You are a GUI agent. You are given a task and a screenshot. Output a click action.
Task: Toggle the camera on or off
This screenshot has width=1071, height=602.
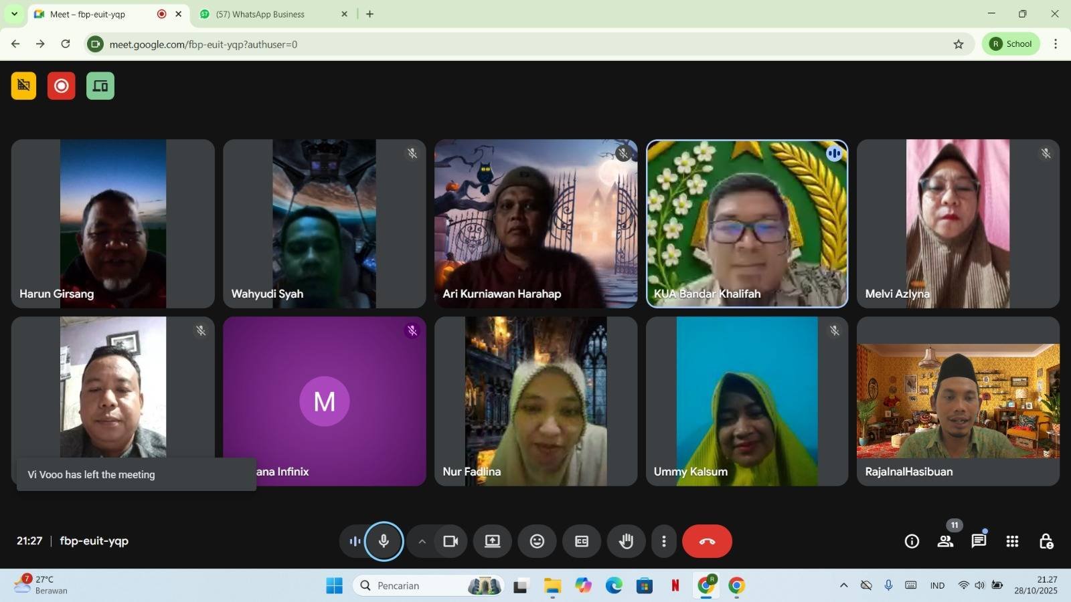pyautogui.click(x=450, y=541)
